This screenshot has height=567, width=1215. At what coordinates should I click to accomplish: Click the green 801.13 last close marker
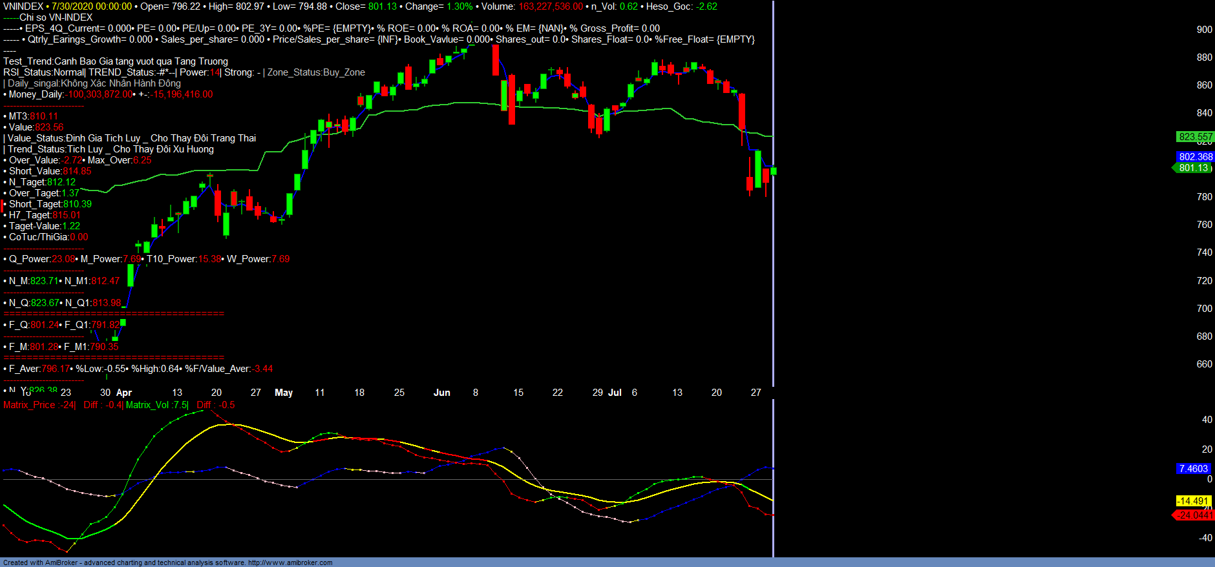coord(1193,168)
